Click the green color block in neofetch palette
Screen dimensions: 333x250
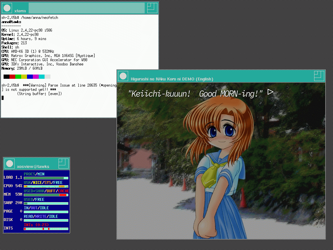[x=18, y=76]
